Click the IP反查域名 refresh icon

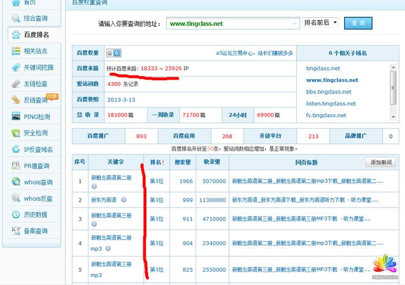[x=16, y=149]
